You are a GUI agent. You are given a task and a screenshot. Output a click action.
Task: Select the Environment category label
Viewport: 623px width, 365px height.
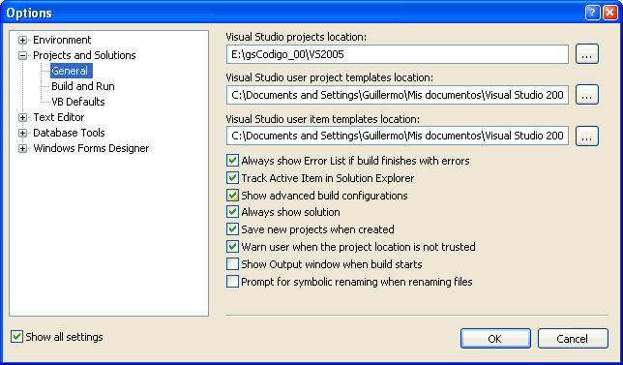(62, 40)
